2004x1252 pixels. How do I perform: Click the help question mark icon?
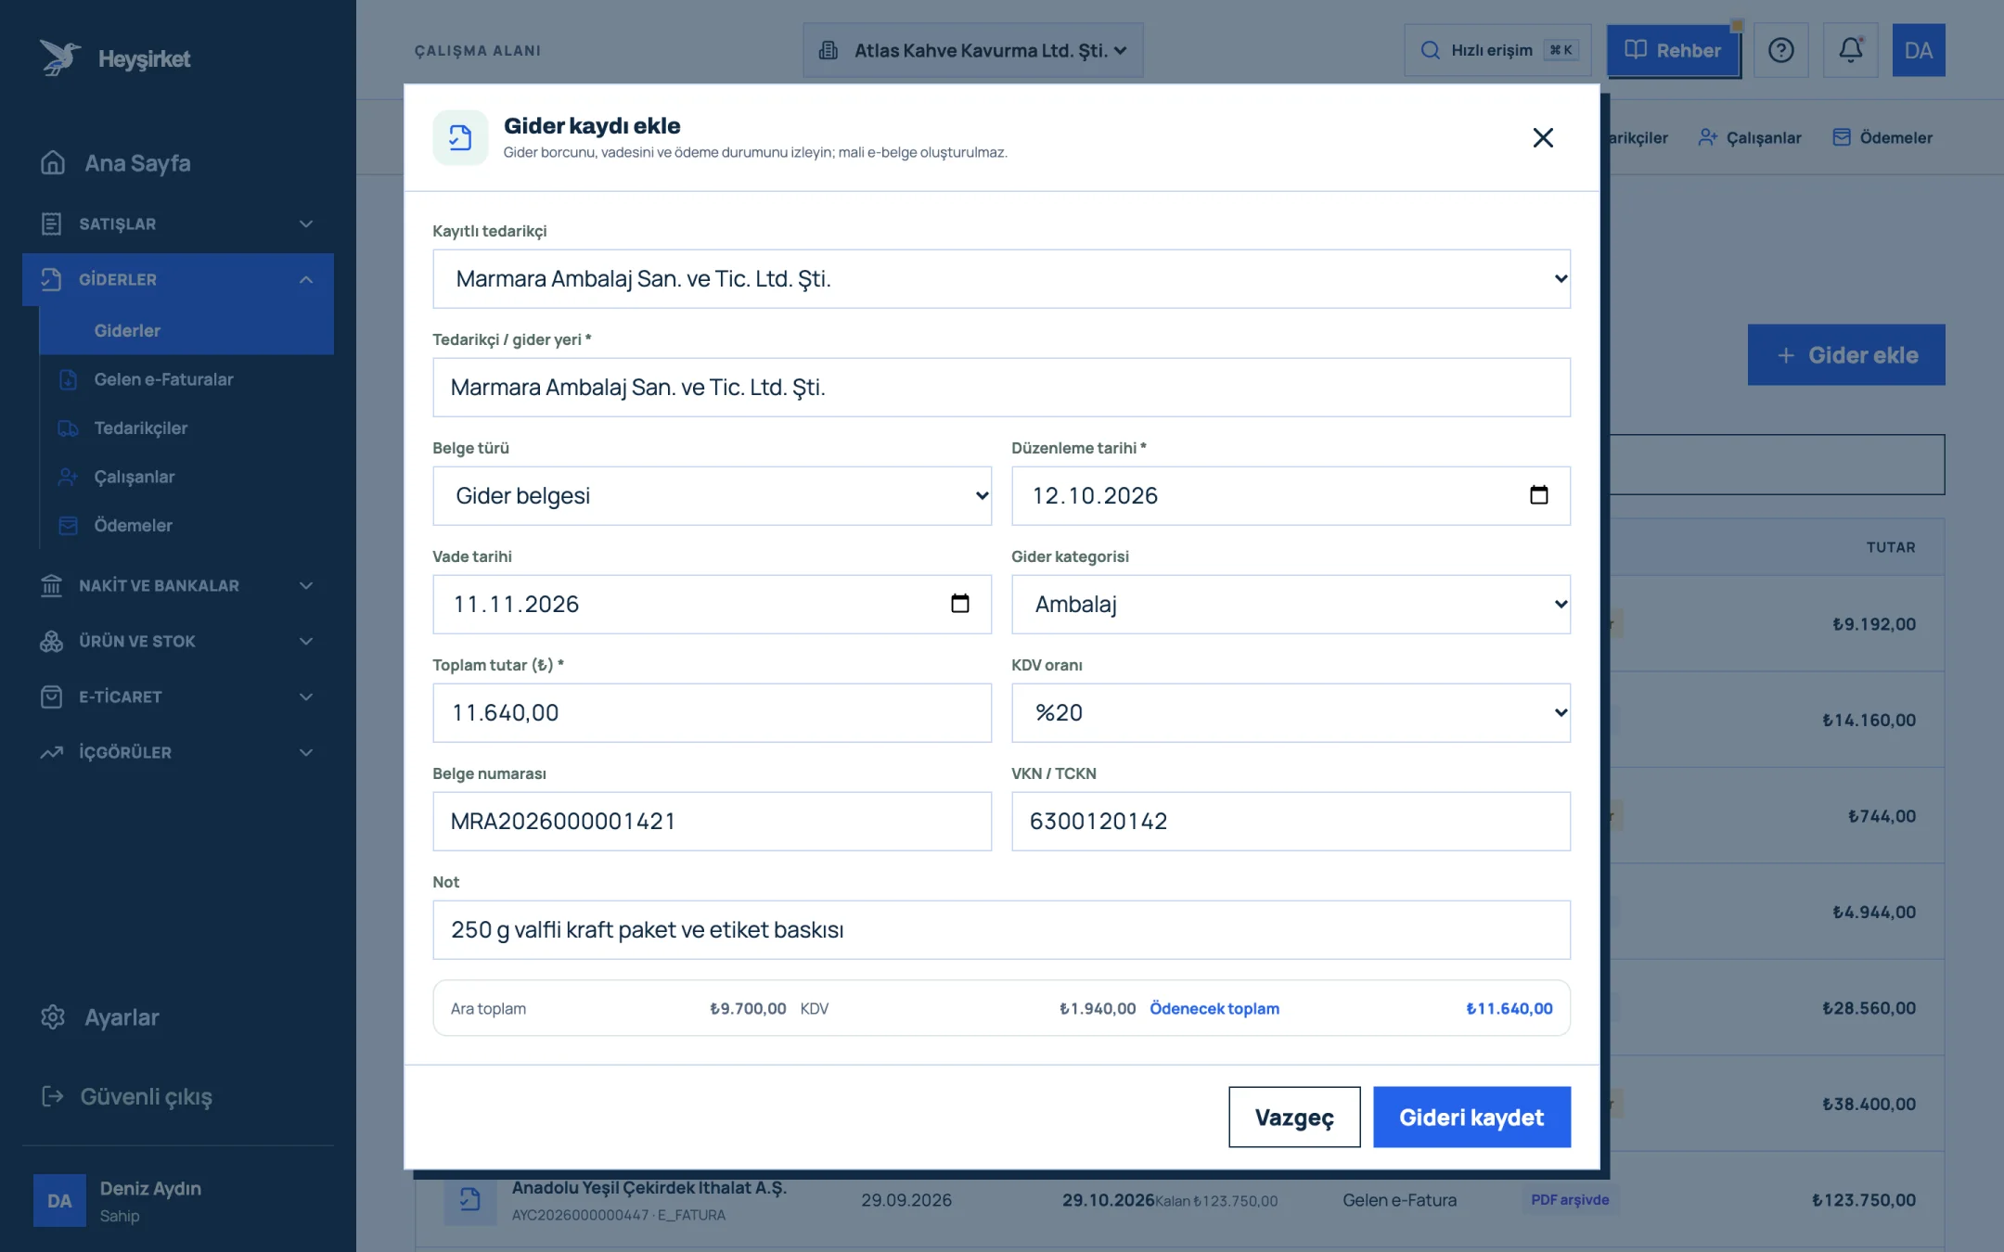point(1780,50)
